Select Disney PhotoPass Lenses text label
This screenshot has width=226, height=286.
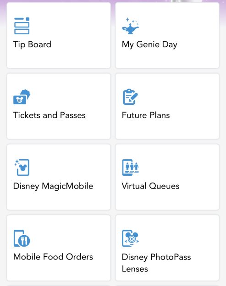[156, 263]
